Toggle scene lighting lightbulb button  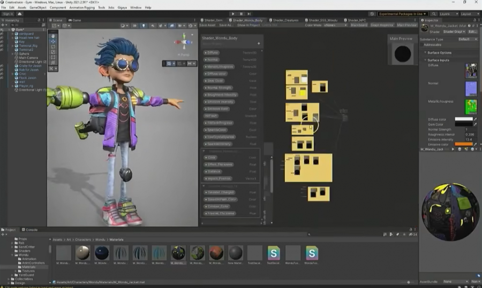tap(144, 26)
